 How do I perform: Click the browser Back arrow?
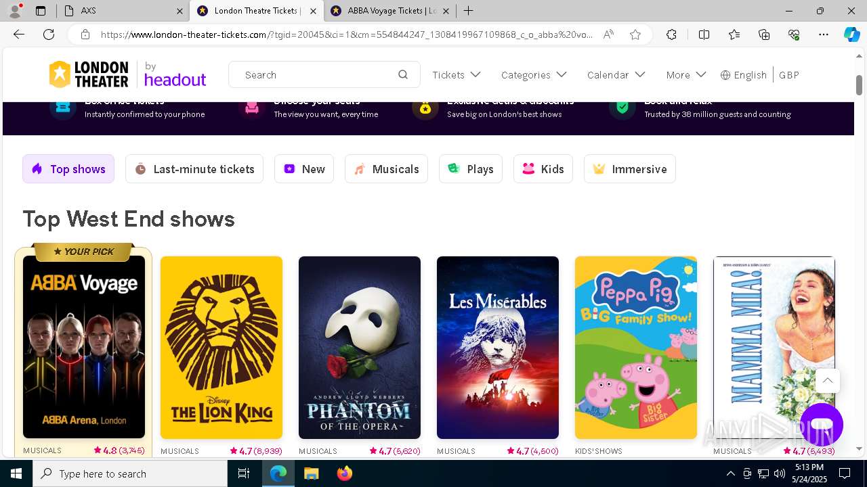click(x=19, y=34)
